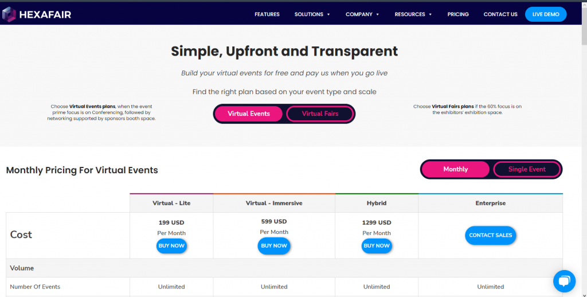
Task: Click the 1299 USD price
Action: tap(377, 222)
